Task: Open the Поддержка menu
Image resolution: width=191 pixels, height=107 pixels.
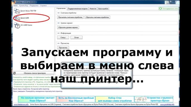Action: [34, 6]
